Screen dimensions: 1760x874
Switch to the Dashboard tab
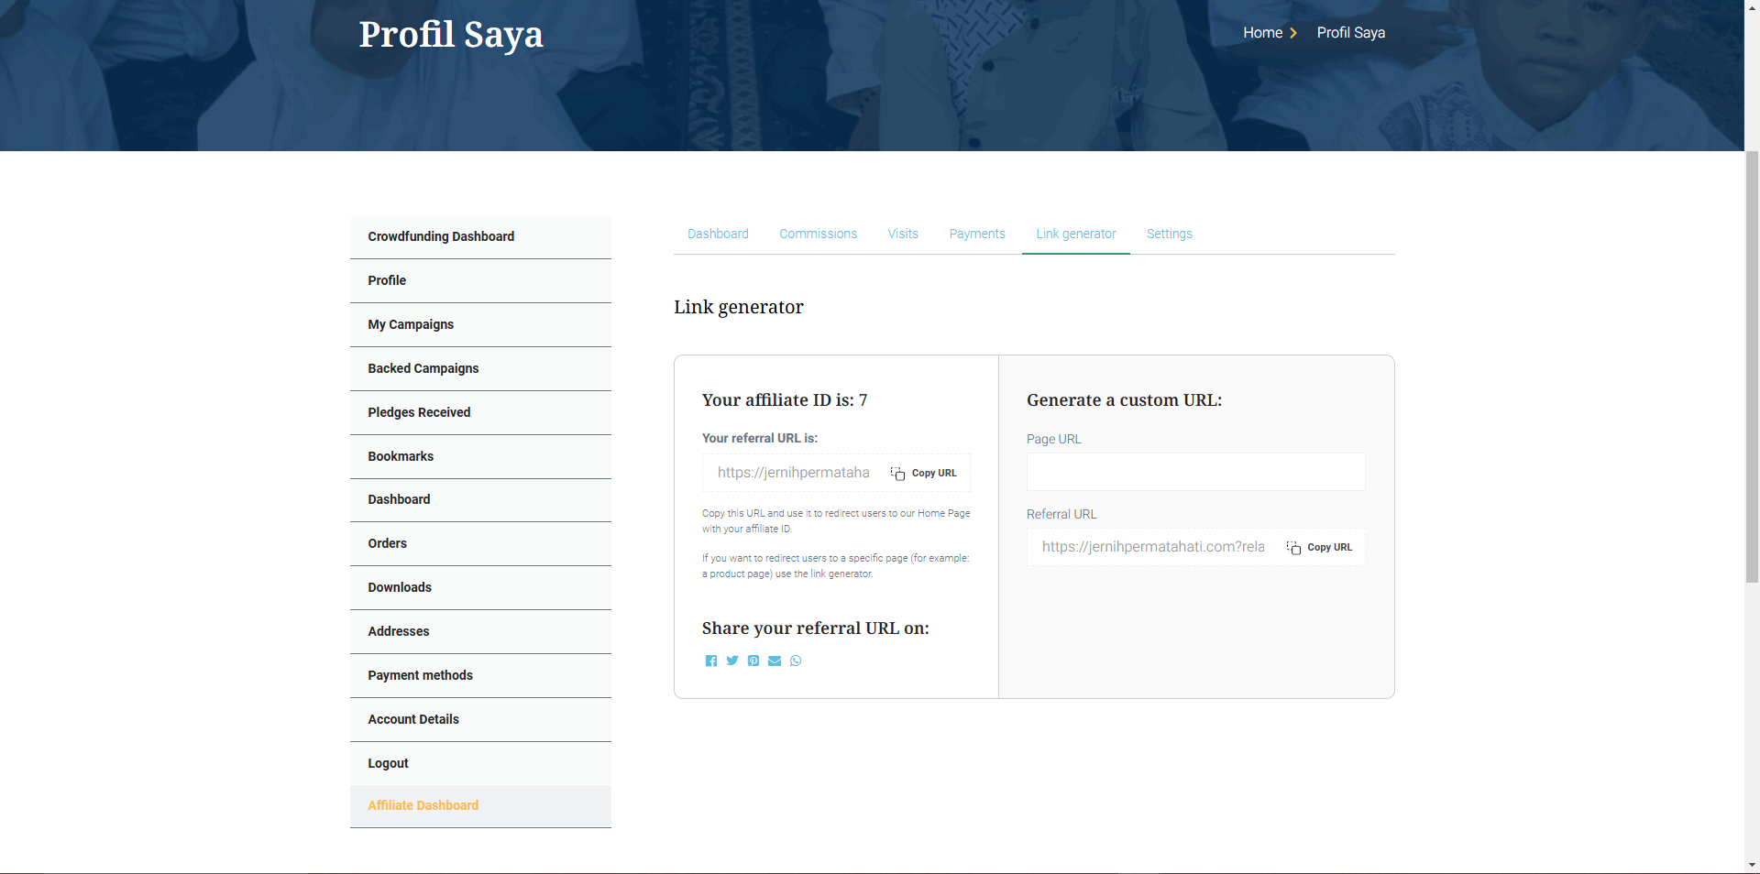pos(718,234)
